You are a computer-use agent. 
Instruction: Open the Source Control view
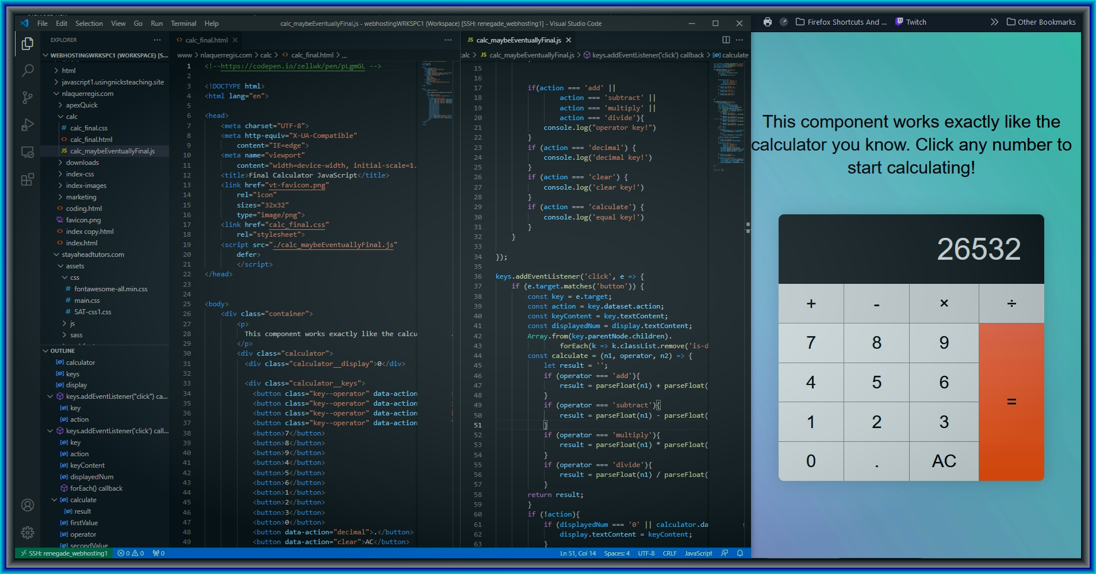(x=27, y=98)
